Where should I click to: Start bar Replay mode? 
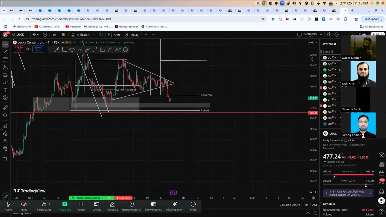coord(131,35)
